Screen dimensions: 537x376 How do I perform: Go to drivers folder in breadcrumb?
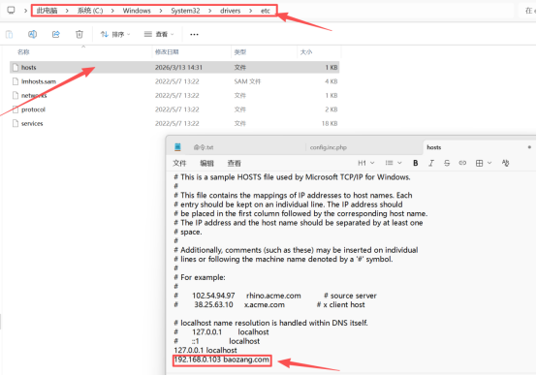230,11
